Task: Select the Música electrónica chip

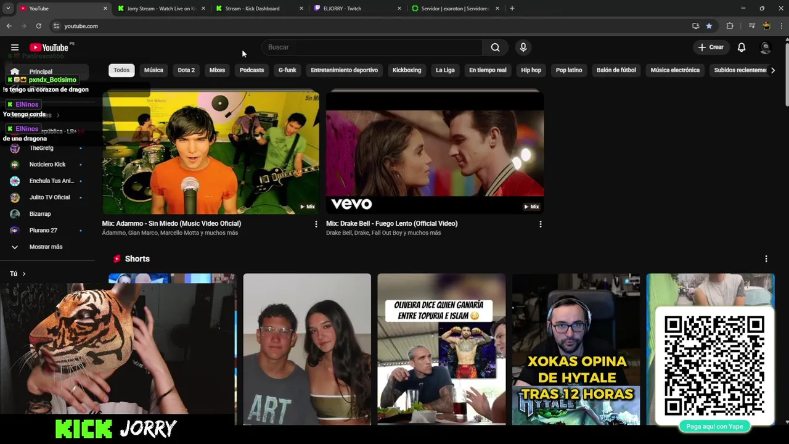Action: 675,70
